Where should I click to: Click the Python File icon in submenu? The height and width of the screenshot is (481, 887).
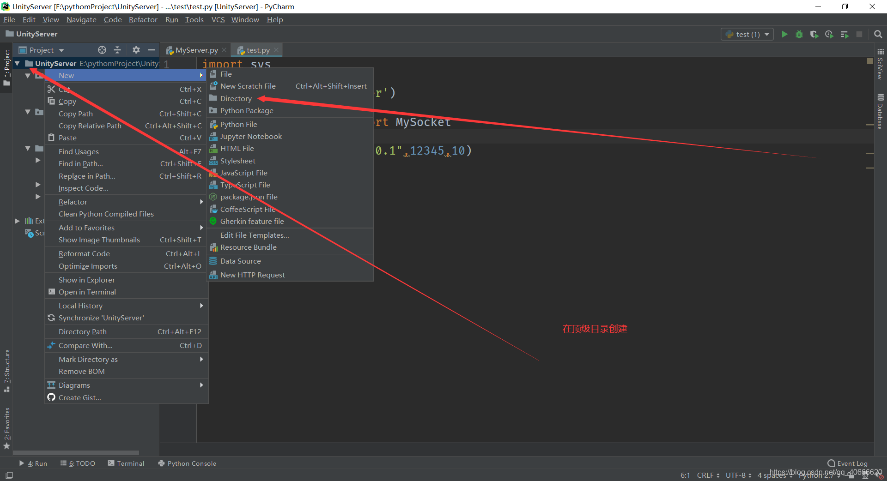coord(213,124)
